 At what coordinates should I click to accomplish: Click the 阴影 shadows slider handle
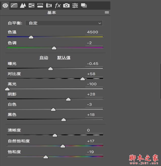pos(69,99)
